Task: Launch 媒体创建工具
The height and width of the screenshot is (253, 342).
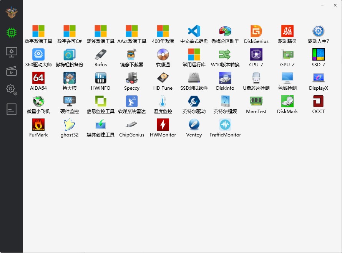Action: (101, 128)
